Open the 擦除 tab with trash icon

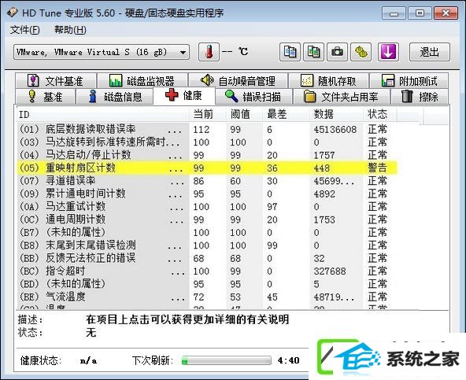420,97
